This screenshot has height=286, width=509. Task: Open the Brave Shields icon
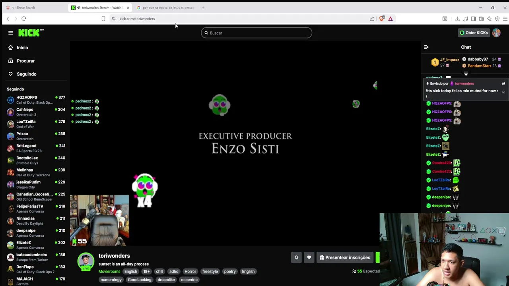coord(382,19)
